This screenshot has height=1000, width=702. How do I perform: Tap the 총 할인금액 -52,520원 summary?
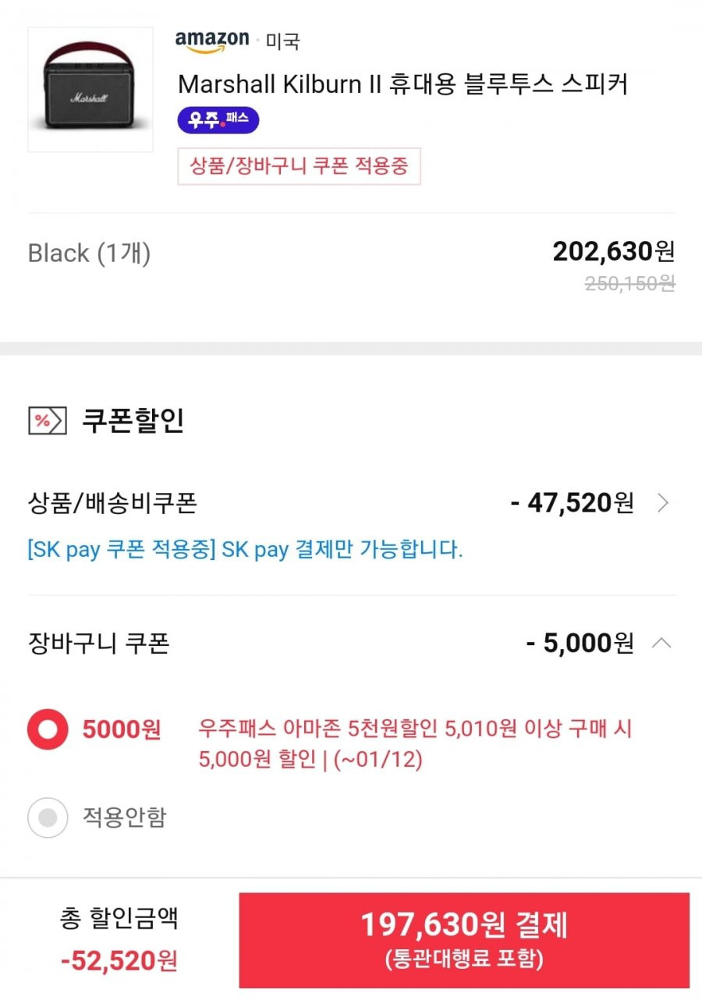[x=119, y=939]
